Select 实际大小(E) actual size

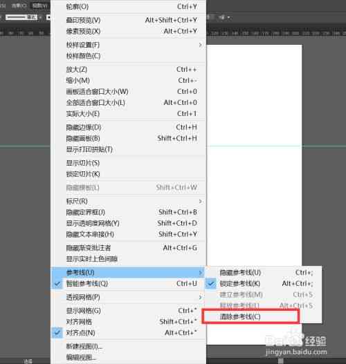click(128, 114)
